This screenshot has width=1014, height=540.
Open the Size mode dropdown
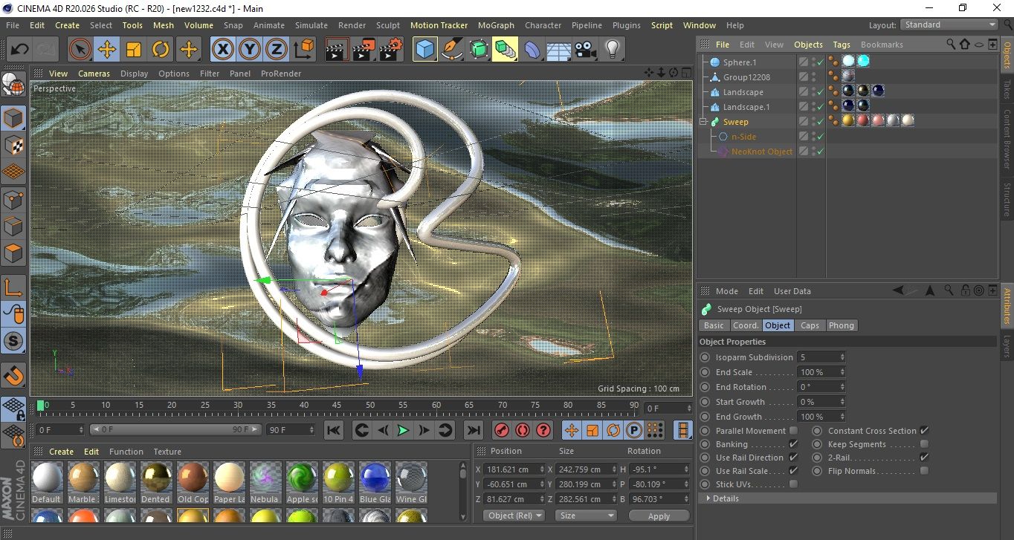587,515
